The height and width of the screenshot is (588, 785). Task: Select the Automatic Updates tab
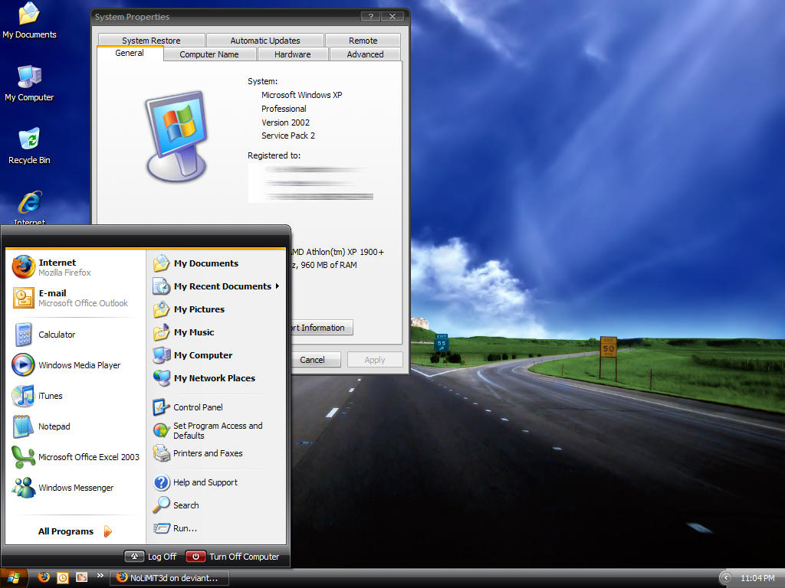(x=264, y=40)
